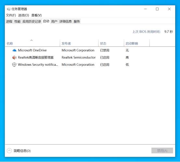
Task: Click the Task Manager title bar icon
Action: (8, 9)
